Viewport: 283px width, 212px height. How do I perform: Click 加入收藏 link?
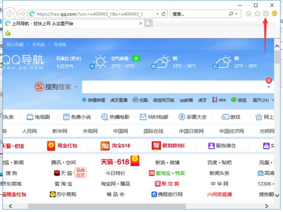point(15,44)
